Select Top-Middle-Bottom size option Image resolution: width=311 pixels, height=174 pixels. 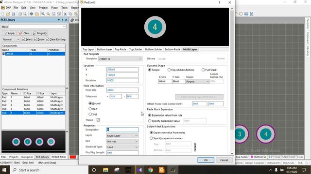[169, 70]
